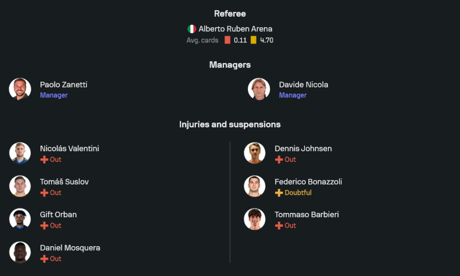Click Daniel Mosquera's player avatar

[x=20, y=253]
